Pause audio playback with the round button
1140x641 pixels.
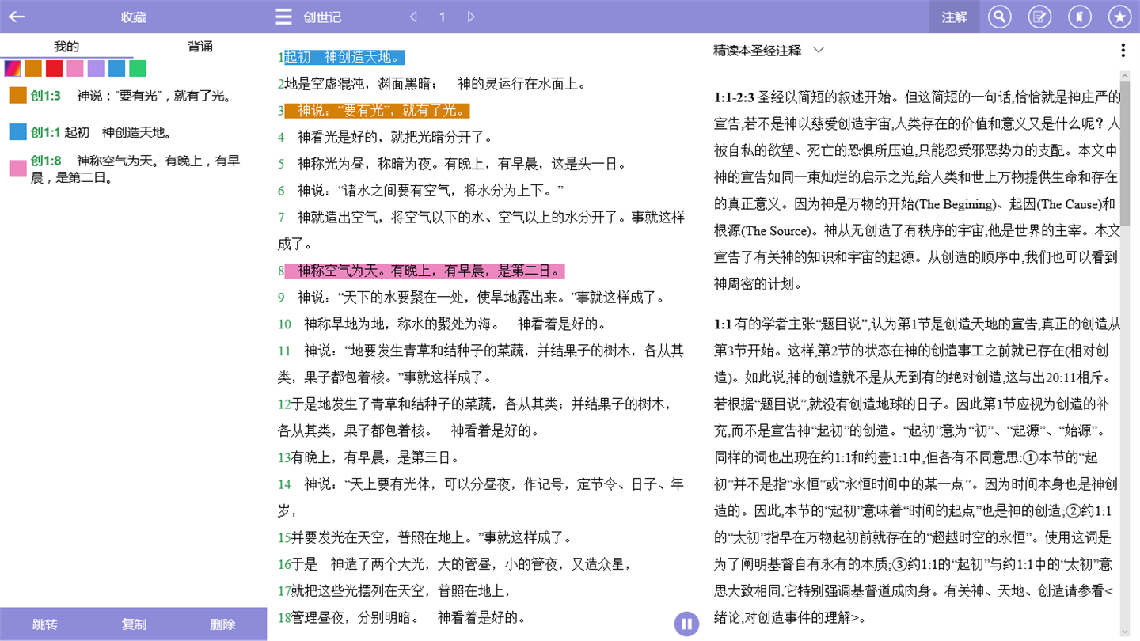[x=686, y=624]
